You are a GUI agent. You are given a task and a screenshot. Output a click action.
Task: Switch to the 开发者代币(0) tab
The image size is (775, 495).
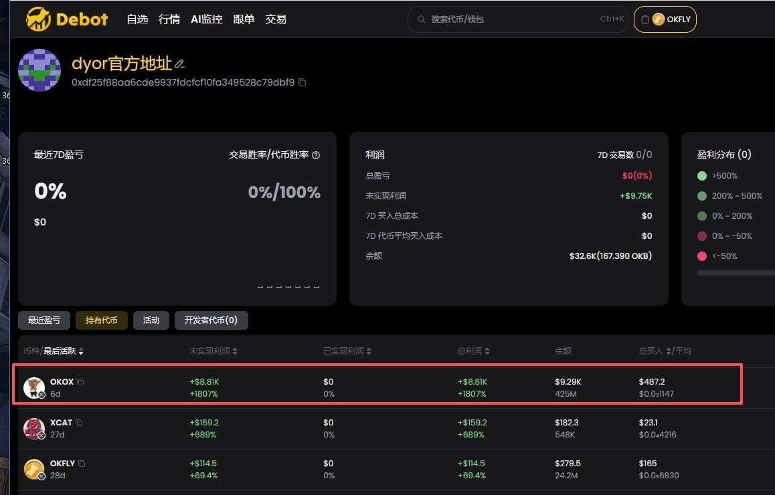pos(211,320)
